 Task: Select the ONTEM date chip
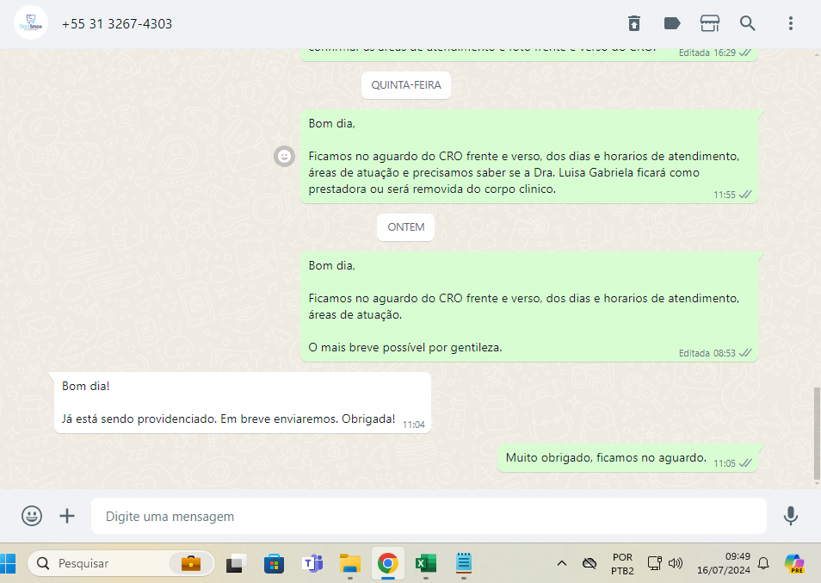406,227
